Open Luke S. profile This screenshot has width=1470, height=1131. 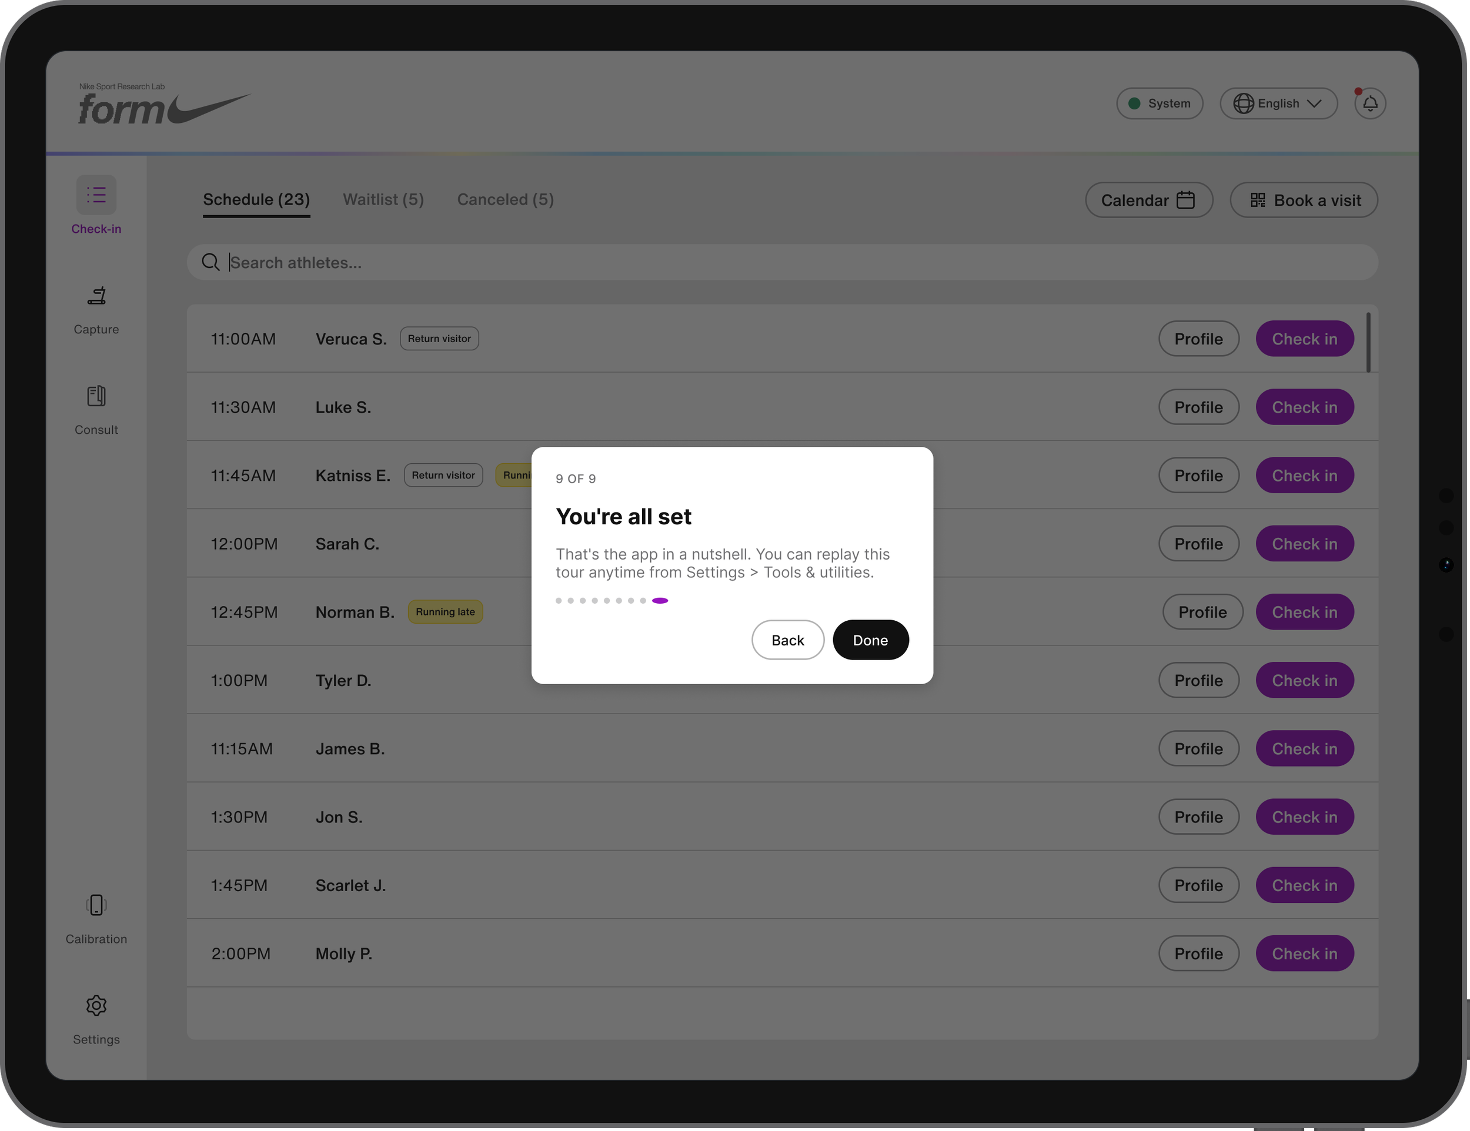[x=1198, y=407]
